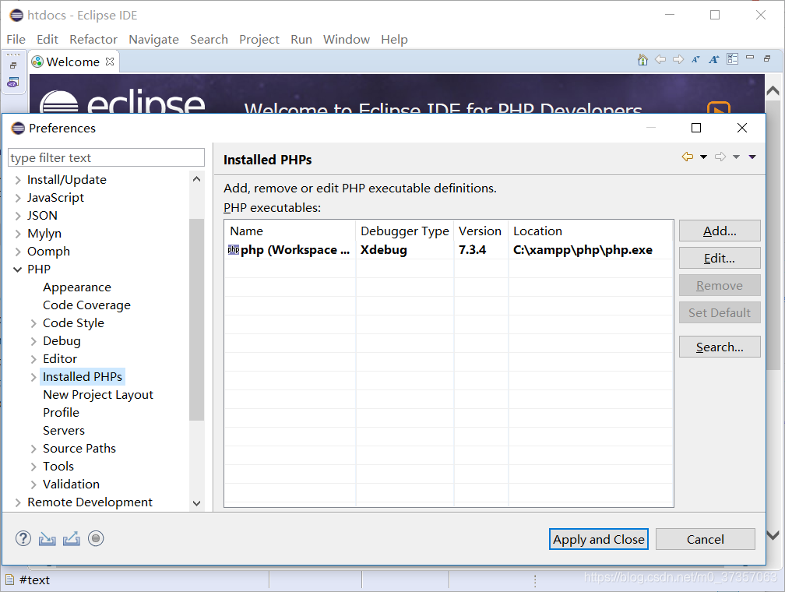Open the Edit menu

[48, 39]
